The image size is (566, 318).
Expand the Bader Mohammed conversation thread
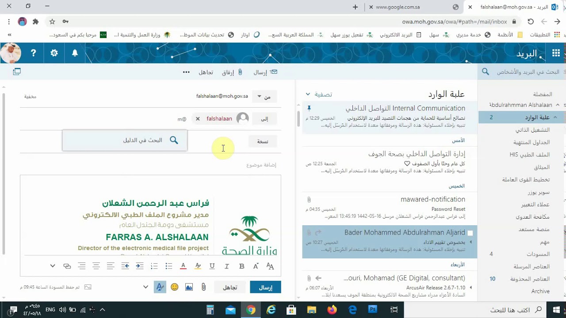tap(470, 242)
